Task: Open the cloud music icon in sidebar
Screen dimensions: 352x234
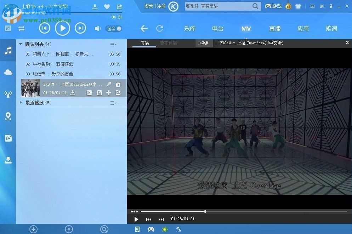Action: pyautogui.click(x=8, y=72)
